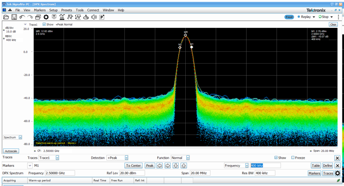Expand the Detection +Peak dropdown

[x=117, y=158]
